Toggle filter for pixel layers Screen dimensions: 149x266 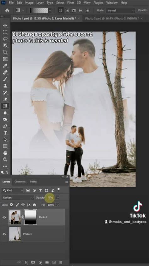(28, 190)
